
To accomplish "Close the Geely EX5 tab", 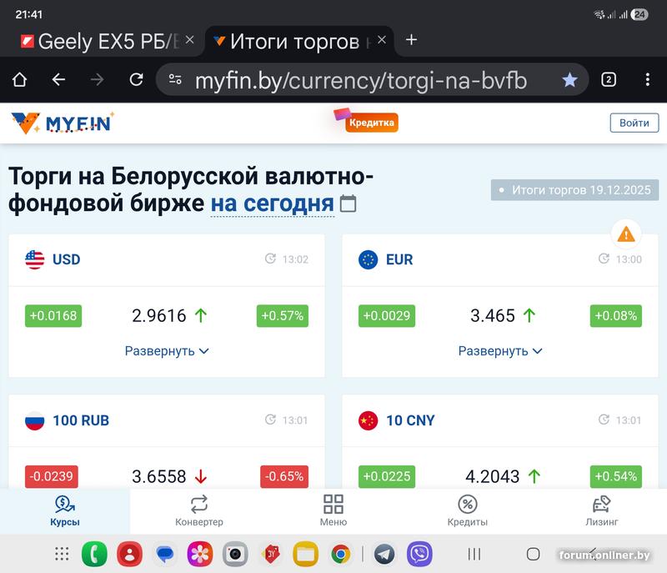I will 190,40.
